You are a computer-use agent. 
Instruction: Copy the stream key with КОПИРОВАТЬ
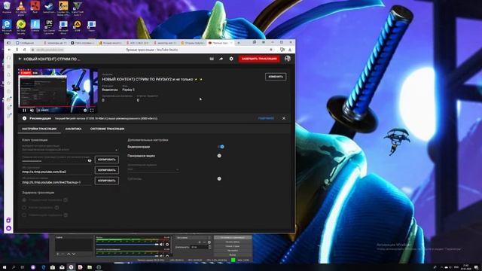coord(107,160)
